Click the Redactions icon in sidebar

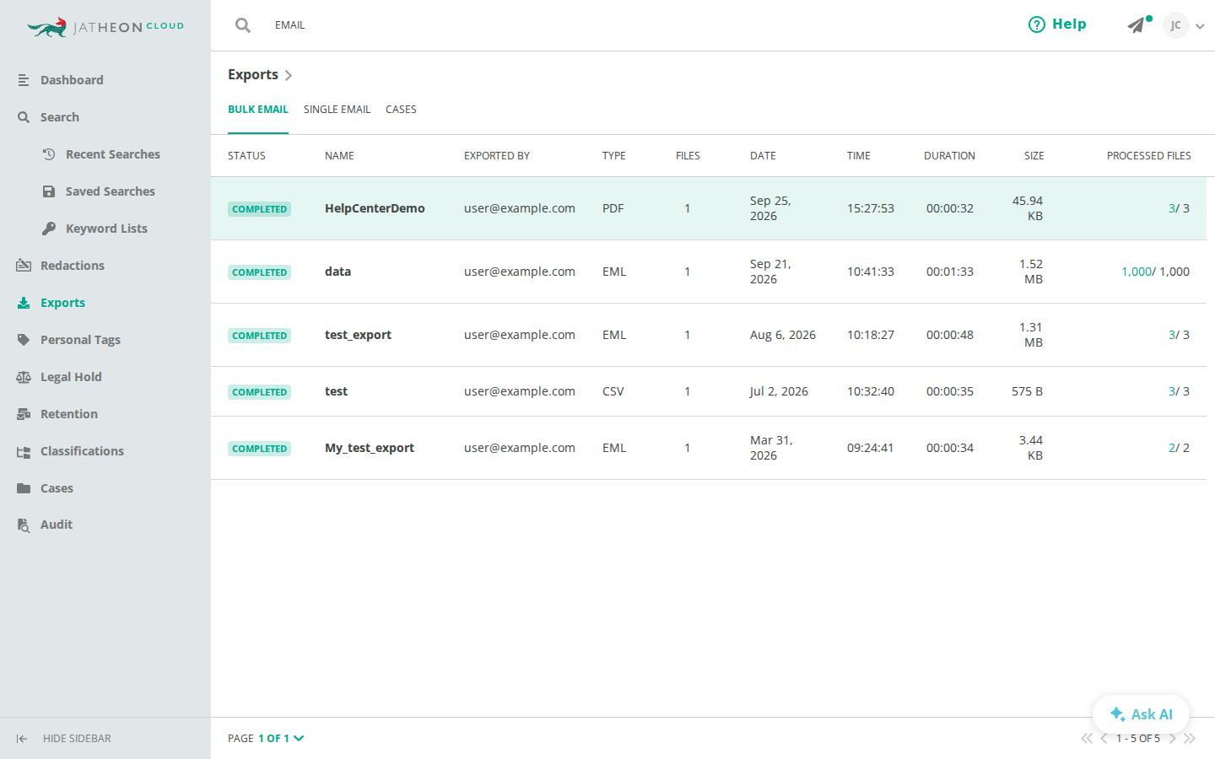(24, 266)
